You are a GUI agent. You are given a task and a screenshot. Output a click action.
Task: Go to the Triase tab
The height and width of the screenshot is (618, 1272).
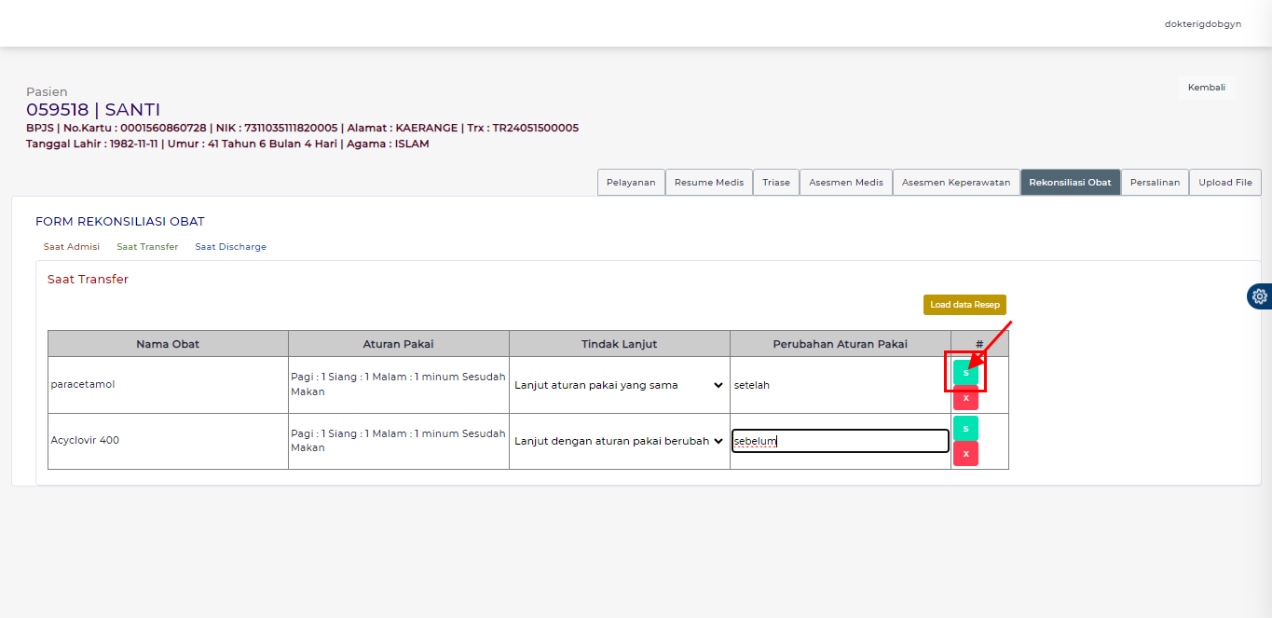tap(776, 183)
